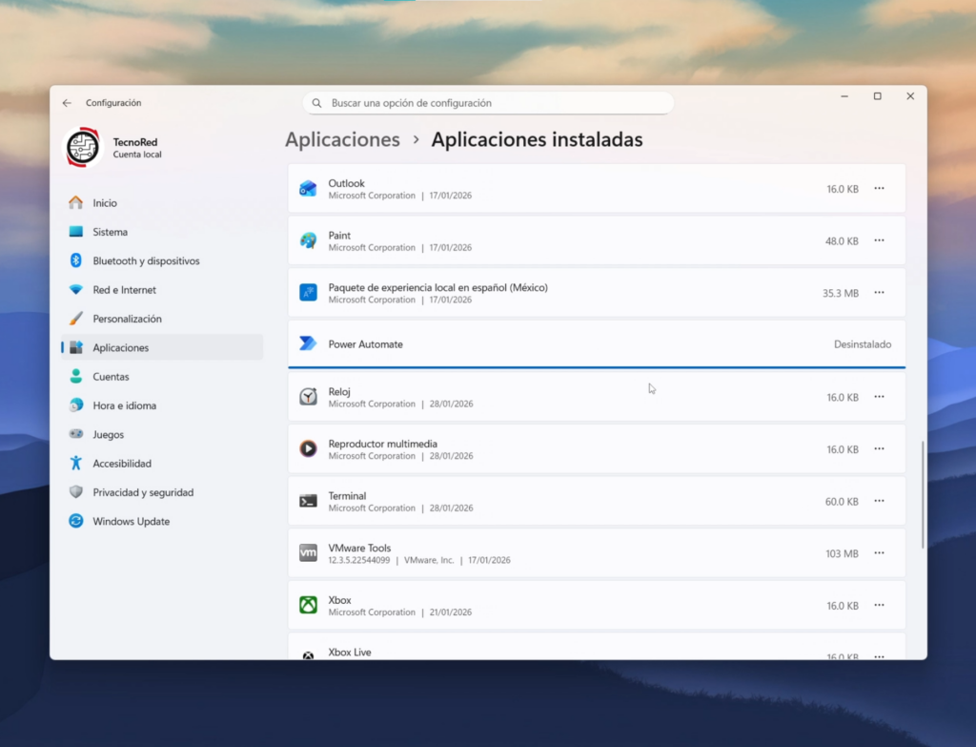Select the Paint app icon
This screenshot has width=976, height=747.
point(308,240)
